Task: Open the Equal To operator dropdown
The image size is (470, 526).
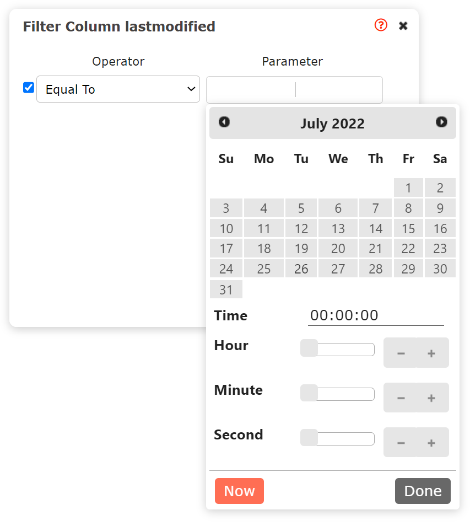Action: [x=118, y=89]
